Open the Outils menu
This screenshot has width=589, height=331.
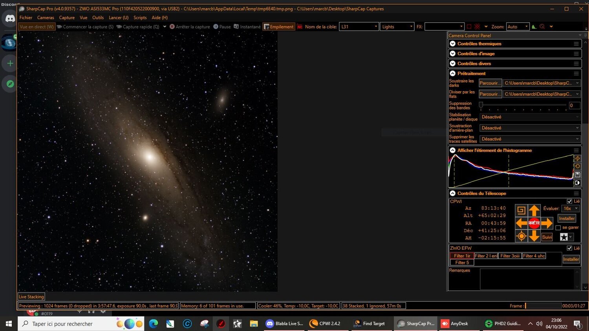98,18
